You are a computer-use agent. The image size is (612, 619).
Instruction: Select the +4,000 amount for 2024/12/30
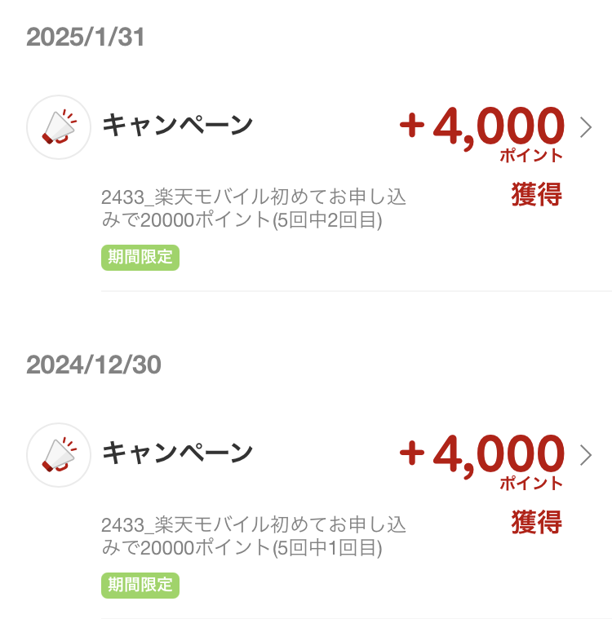click(x=481, y=456)
